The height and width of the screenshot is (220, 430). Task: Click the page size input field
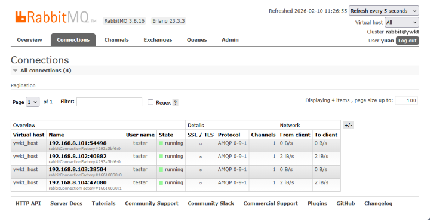[x=407, y=100]
